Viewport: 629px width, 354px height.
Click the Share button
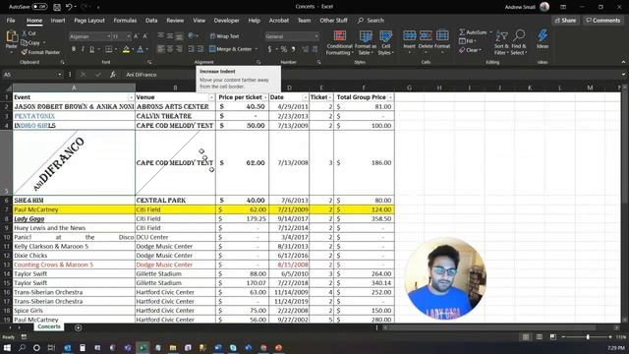pos(565,20)
